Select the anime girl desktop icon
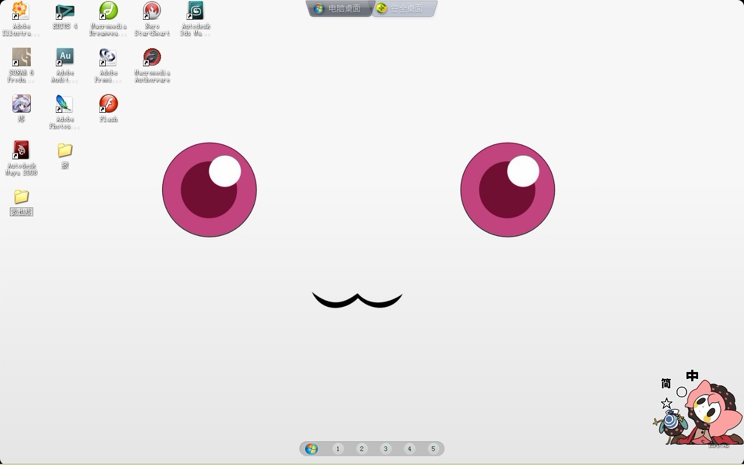744x465 pixels. tap(21, 104)
